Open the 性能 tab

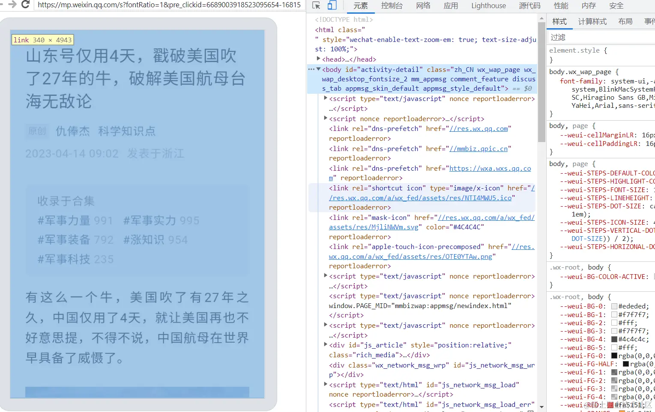pyautogui.click(x=561, y=6)
